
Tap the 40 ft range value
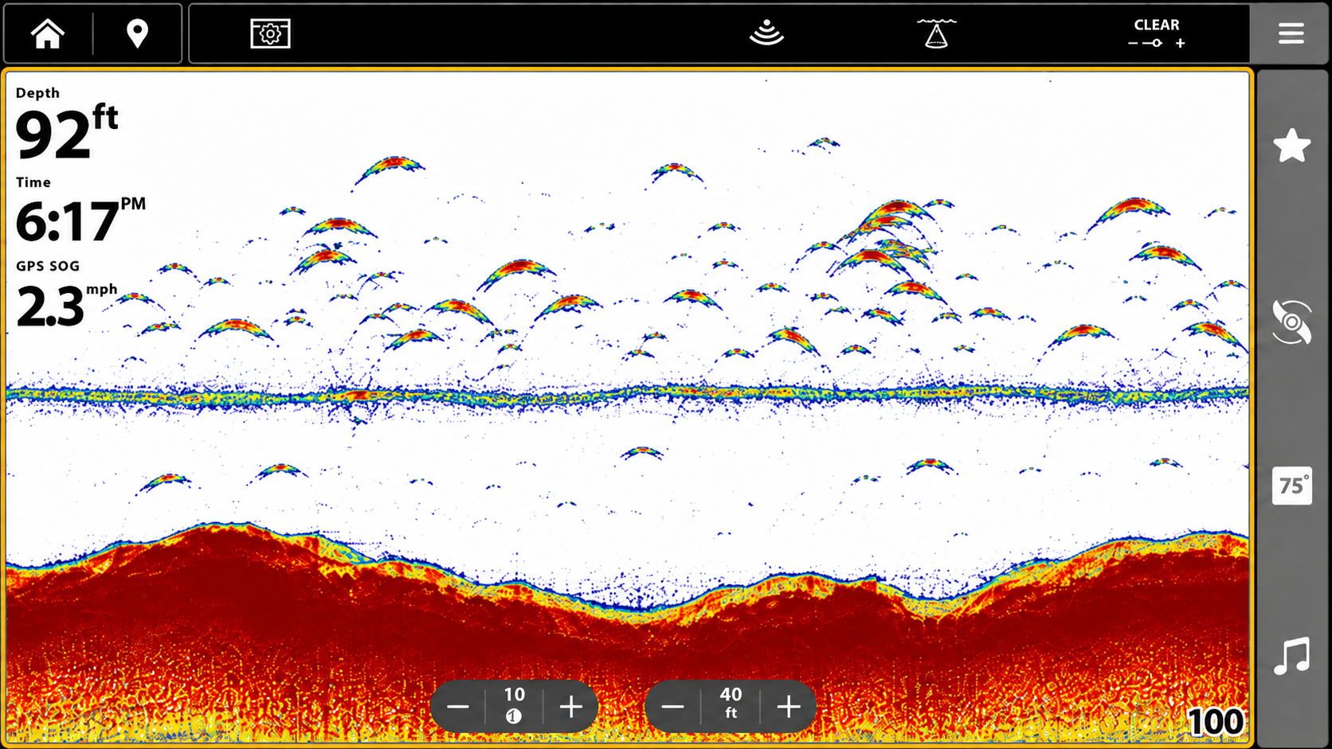click(731, 703)
